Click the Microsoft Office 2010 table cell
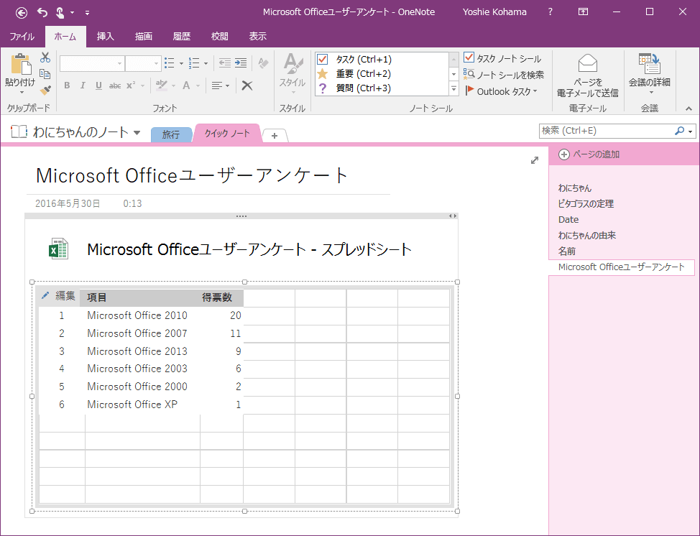700x536 pixels. click(x=137, y=315)
